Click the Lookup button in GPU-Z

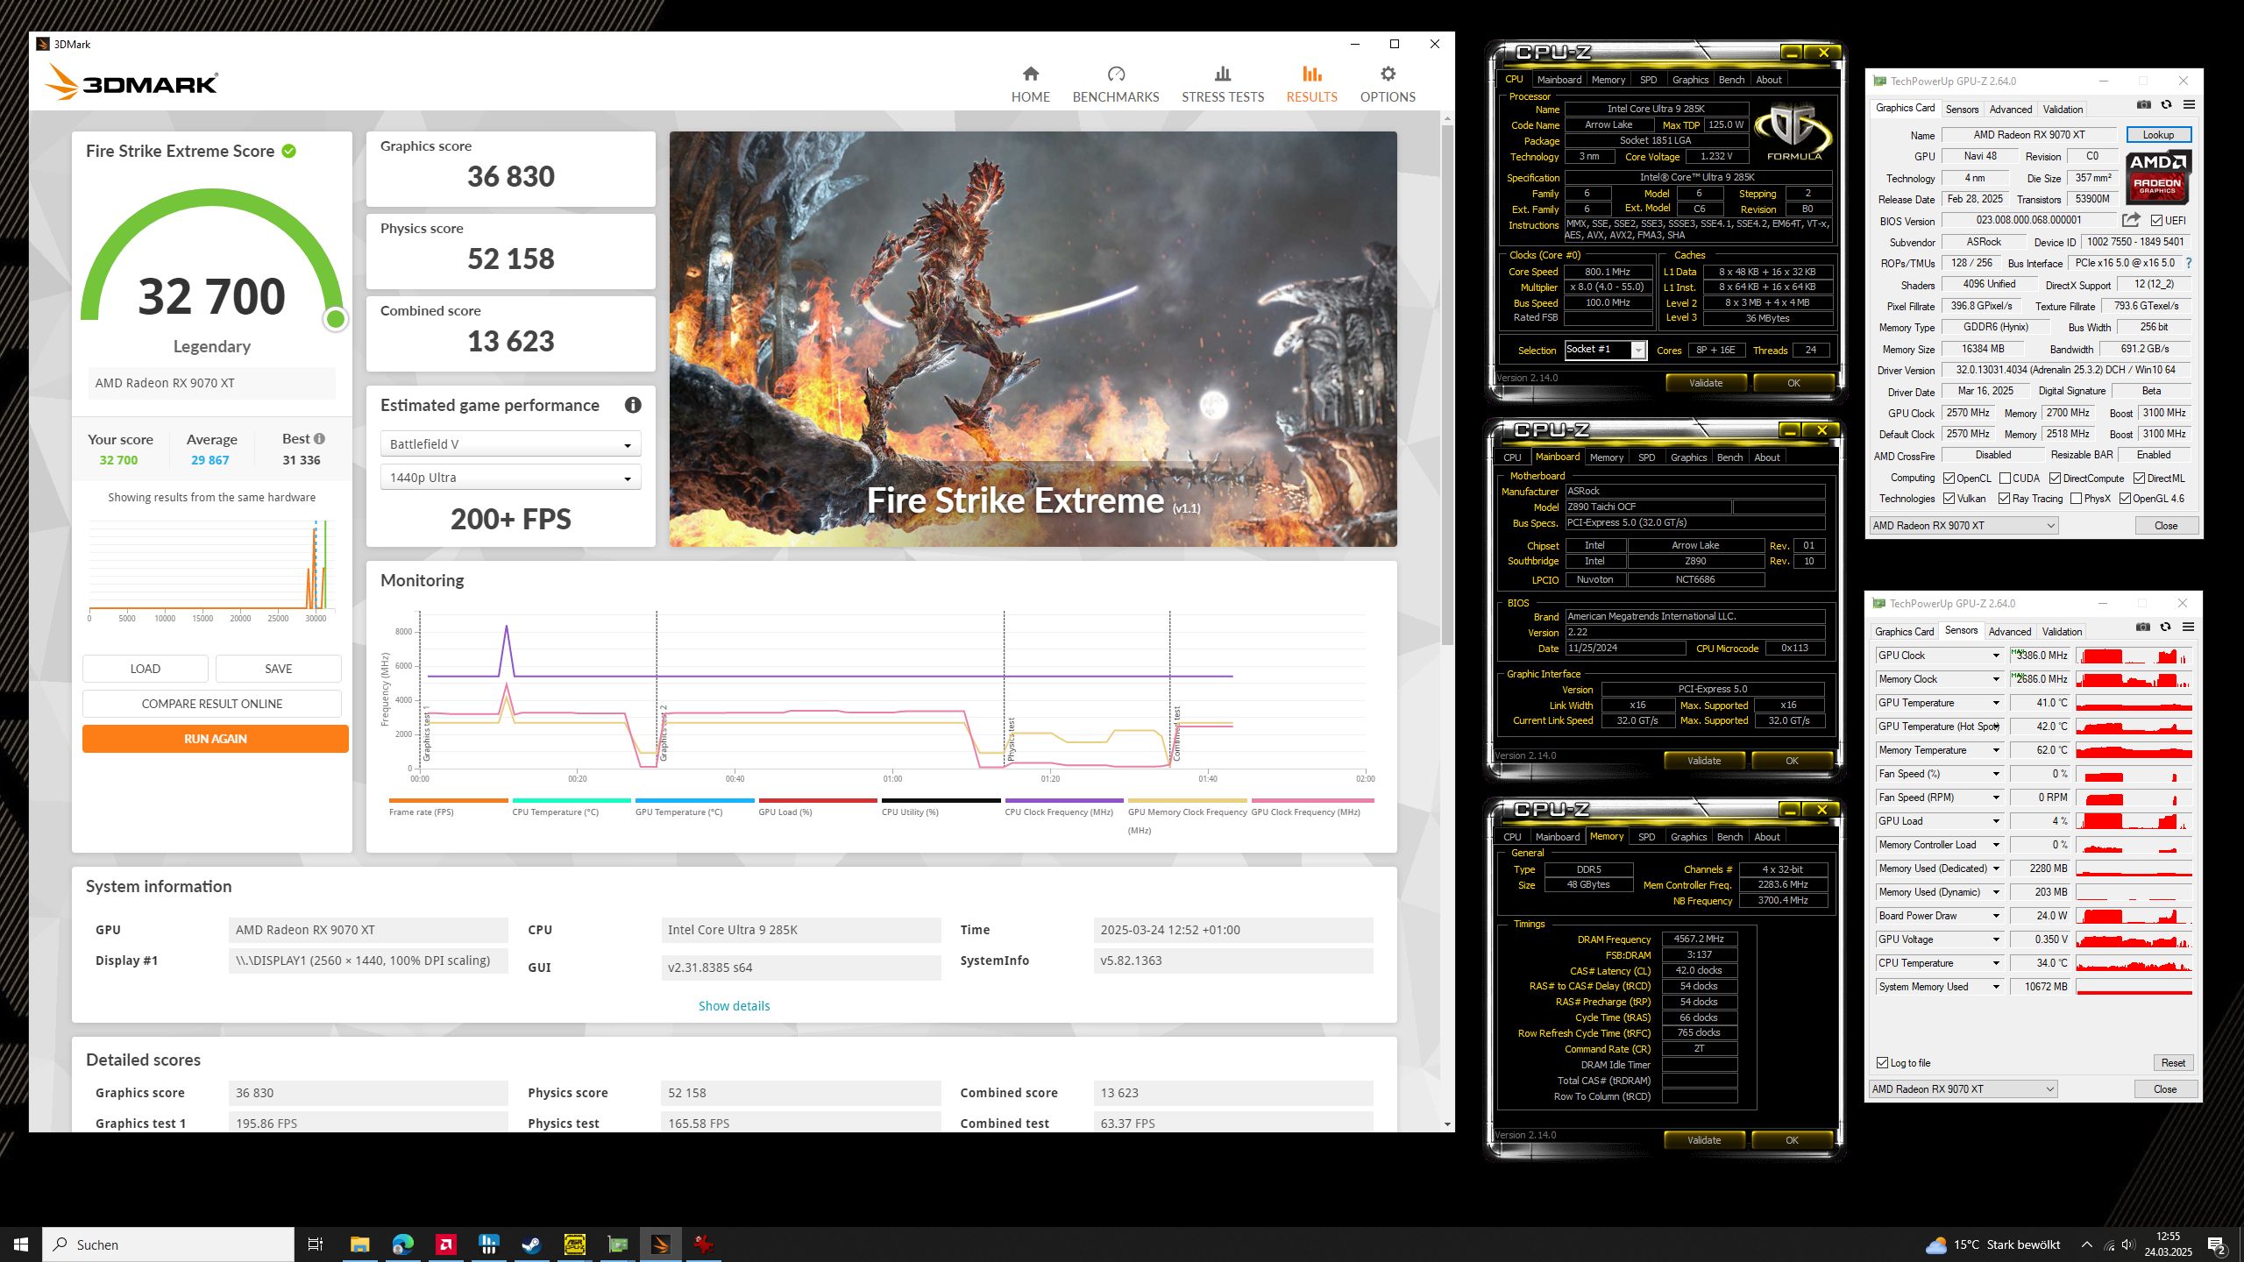2158,135
